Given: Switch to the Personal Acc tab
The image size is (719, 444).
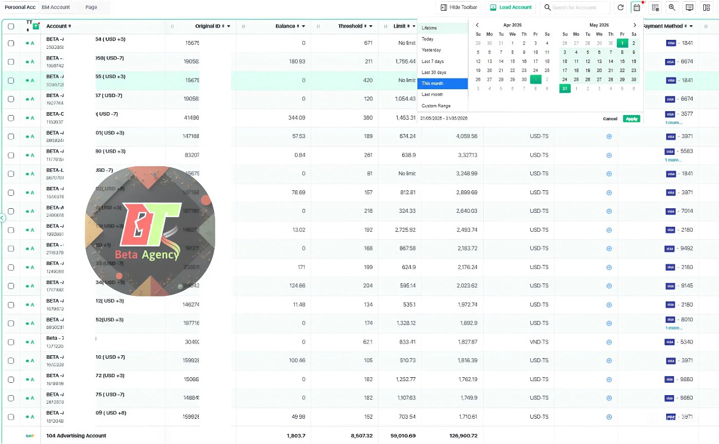Looking at the screenshot, I should 20,7.
